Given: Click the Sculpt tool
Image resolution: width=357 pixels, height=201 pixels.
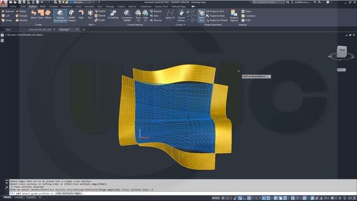Looking at the screenshot, I should pyautogui.click(x=100, y=20).
